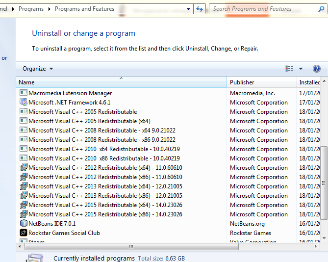Click the vertical scrollbar down arrow
The image size is (328, 262).
[324, 238]
